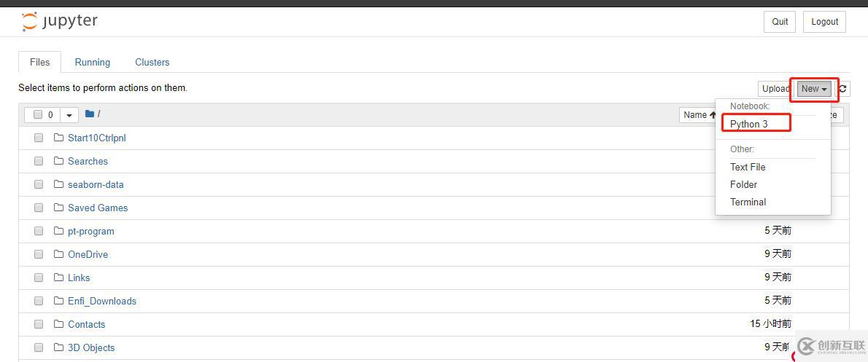The height and width of the screenshot is (362, 868).
Task: Click folder icon beside Contacts
Action: click(59, 324)
